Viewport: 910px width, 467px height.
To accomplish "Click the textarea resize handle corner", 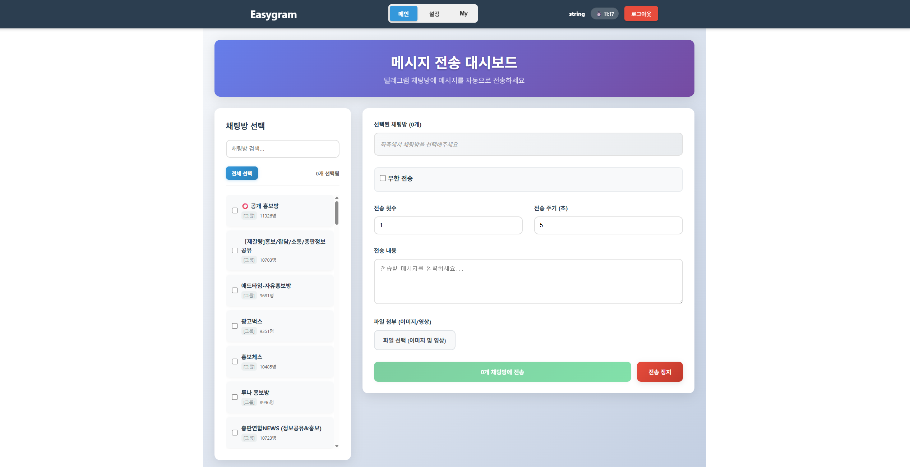I will 680,302.
